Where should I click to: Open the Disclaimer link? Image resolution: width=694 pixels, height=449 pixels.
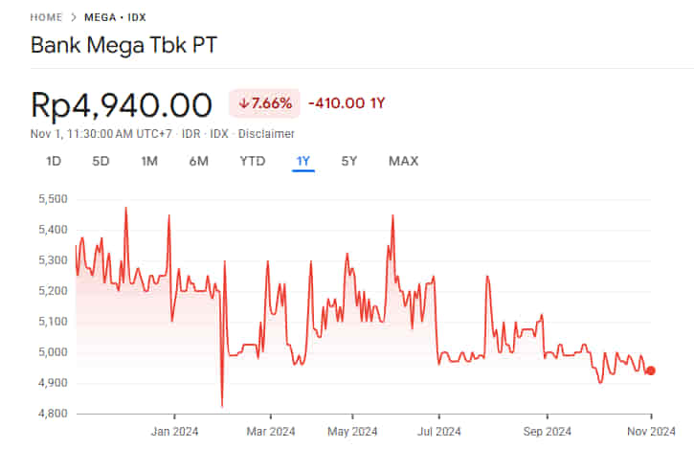[x=267, y=134]
